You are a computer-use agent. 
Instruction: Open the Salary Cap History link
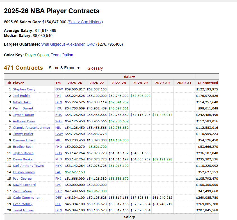click(85, 22)
